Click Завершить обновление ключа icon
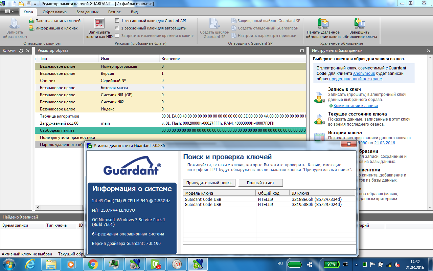The width and height of the screenshot is (433, 271). (360, 23)
